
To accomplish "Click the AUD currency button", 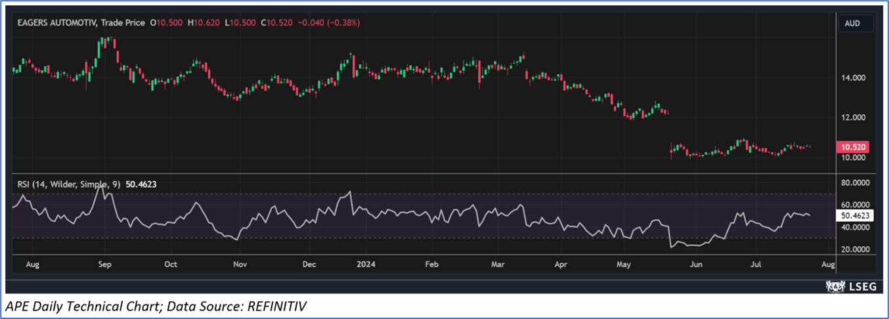I will click(856, 23).
